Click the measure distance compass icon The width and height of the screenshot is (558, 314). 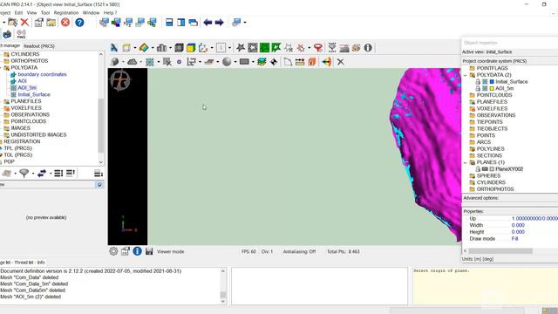[114, 48]
